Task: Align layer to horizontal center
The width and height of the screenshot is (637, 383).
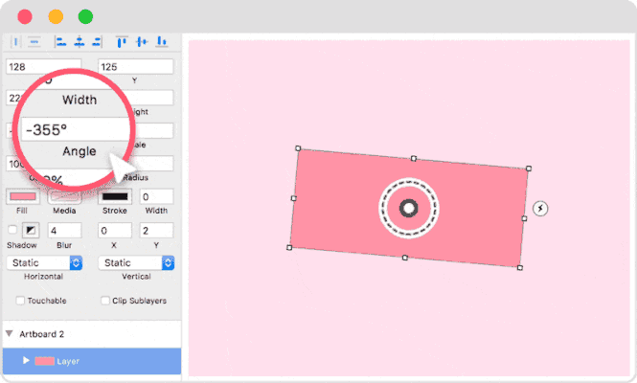Action: tap(80, 41)
